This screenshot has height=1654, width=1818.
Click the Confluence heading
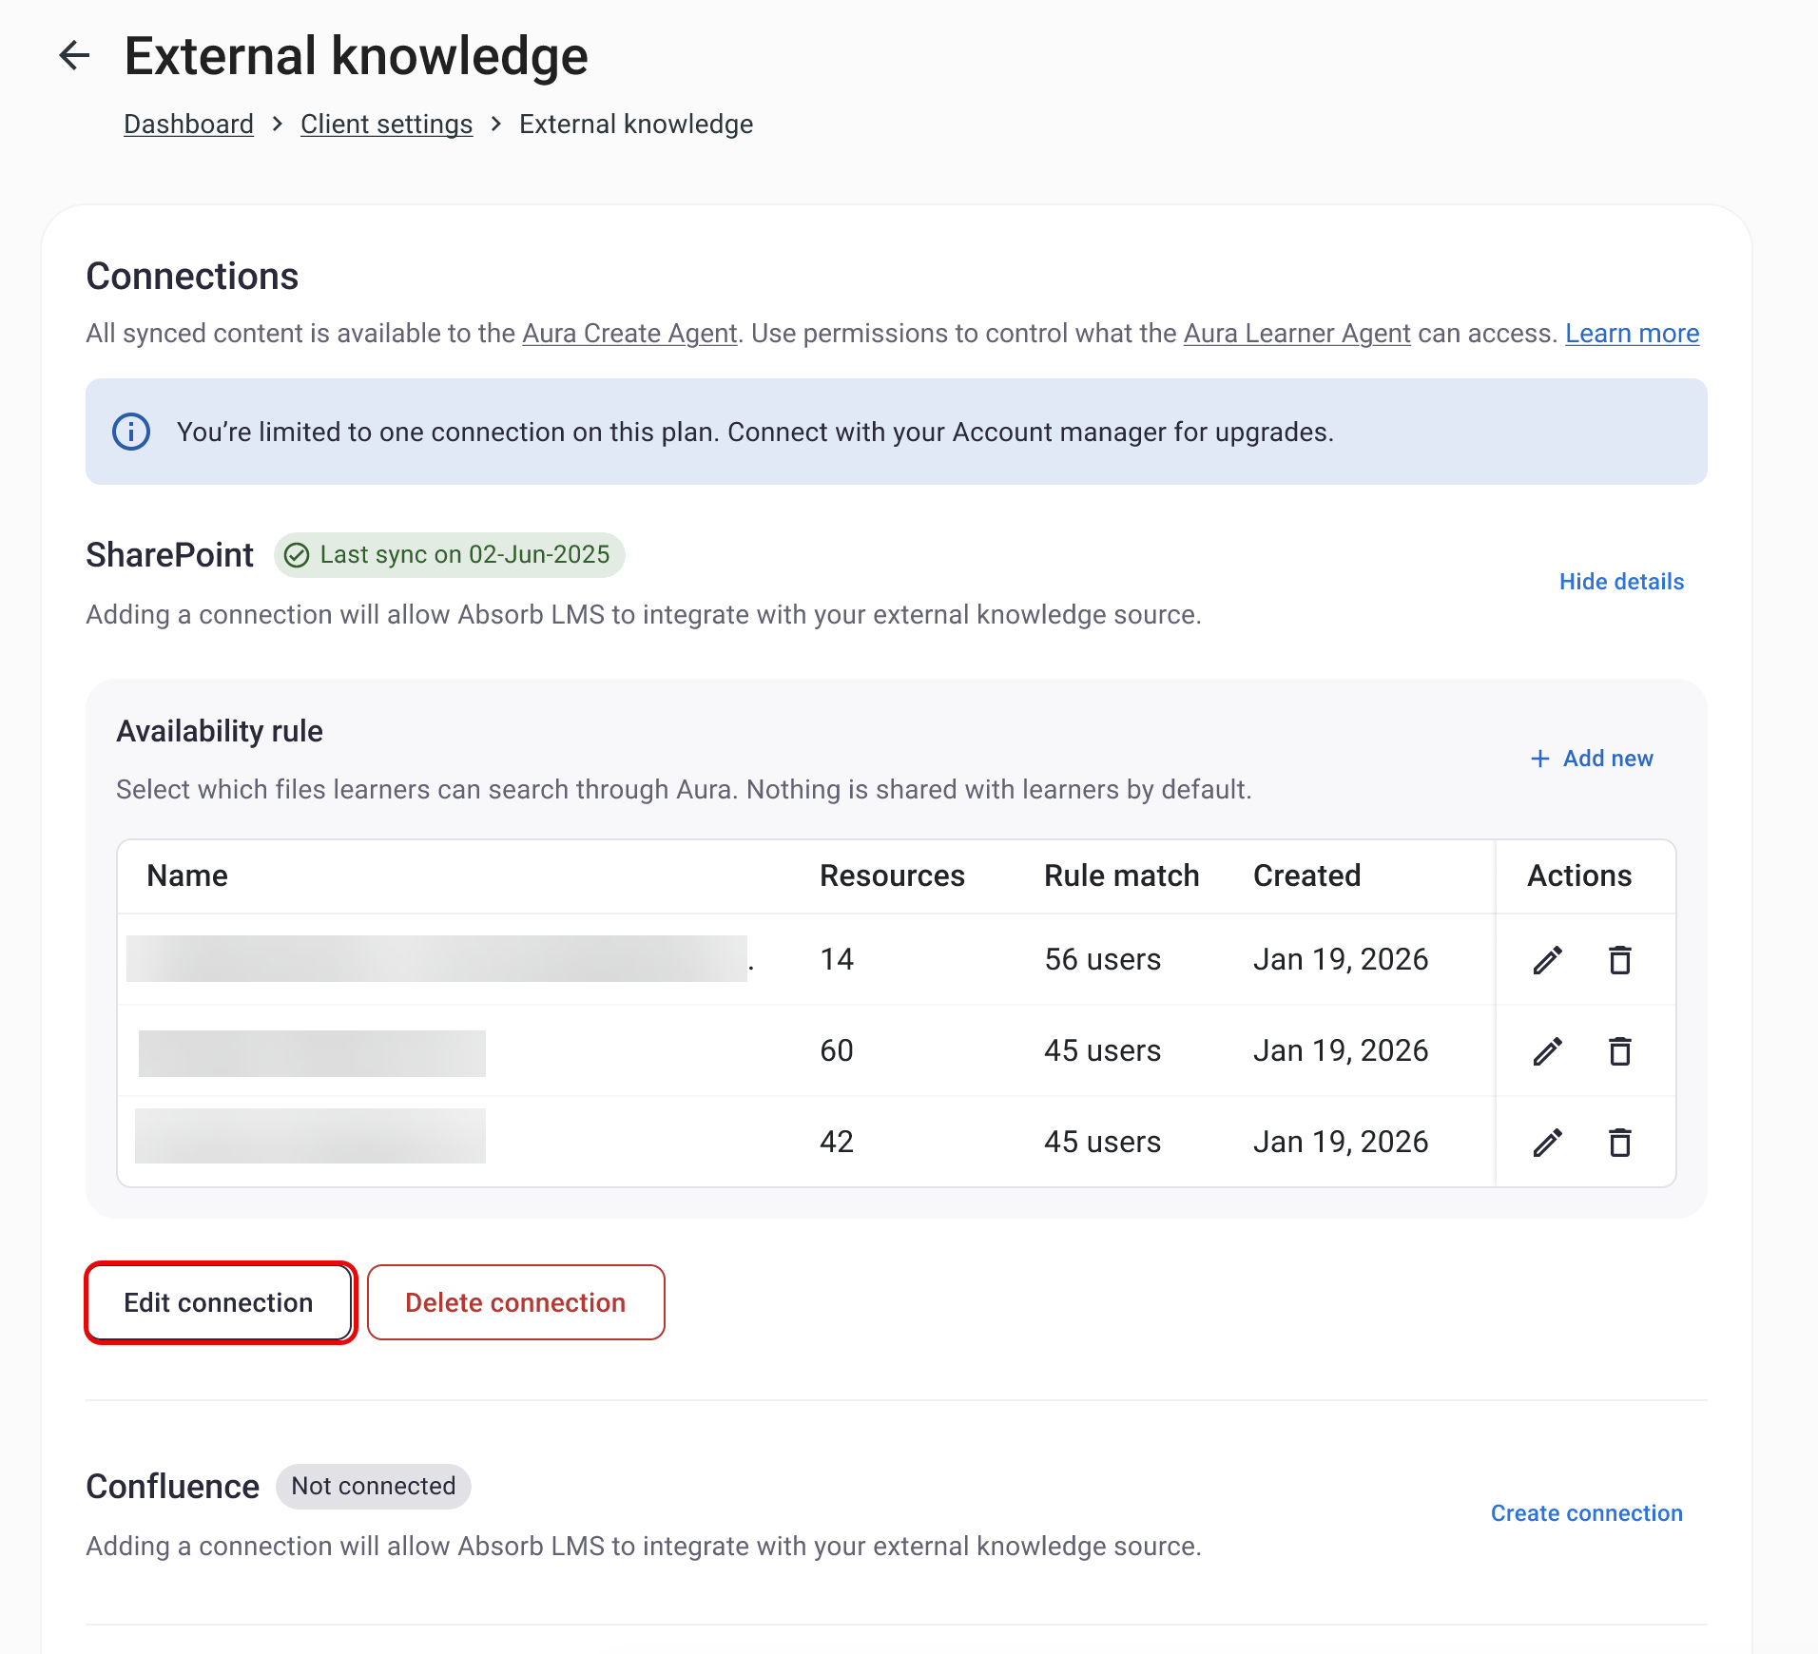pos(172,1487)
